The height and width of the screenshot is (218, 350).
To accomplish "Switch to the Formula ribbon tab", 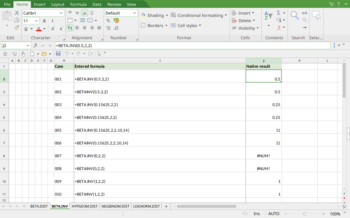I will coord(78,4).
